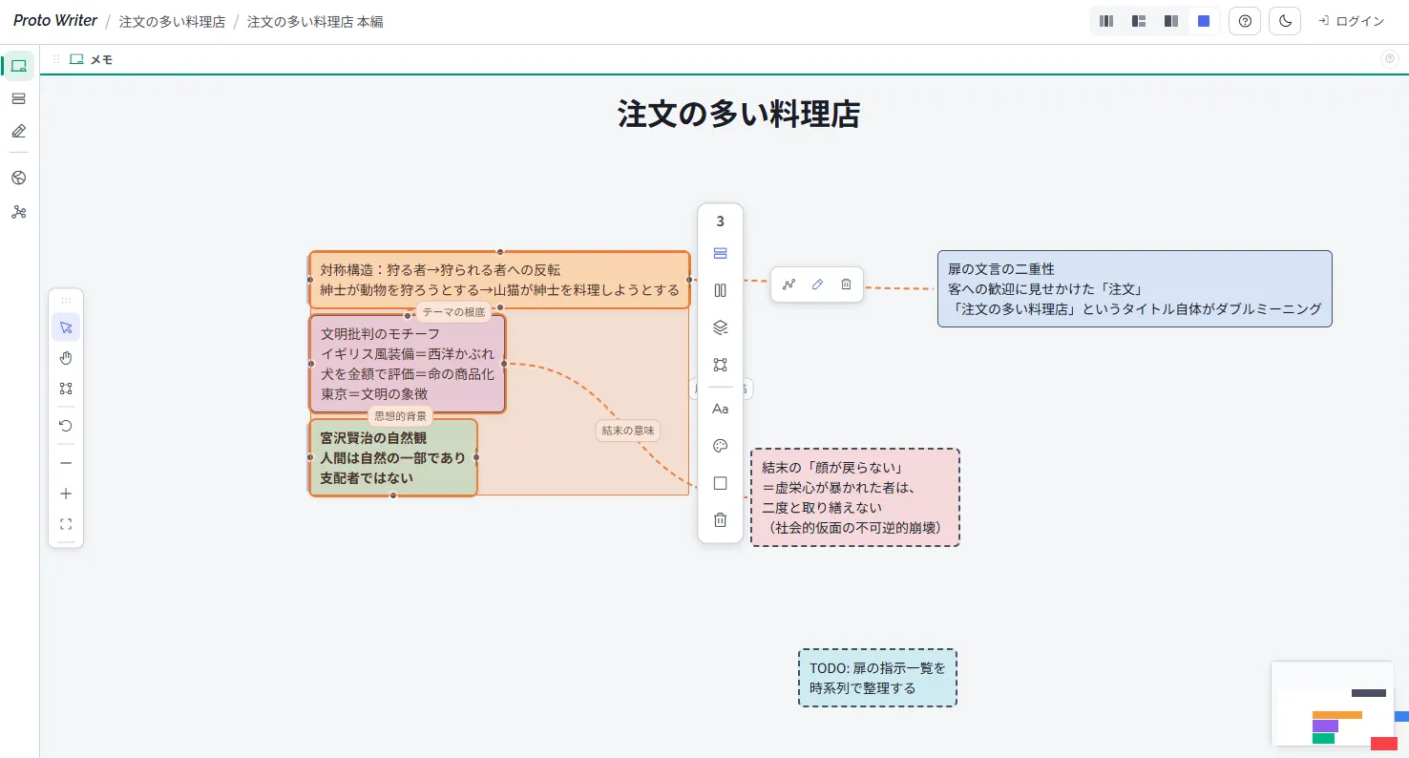This screenshot has height=758, width=1409.
Task: Select the pointer selection tool
Action: 66,327
